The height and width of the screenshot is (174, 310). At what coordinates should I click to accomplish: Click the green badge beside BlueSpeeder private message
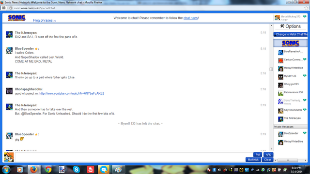[305, 133]
